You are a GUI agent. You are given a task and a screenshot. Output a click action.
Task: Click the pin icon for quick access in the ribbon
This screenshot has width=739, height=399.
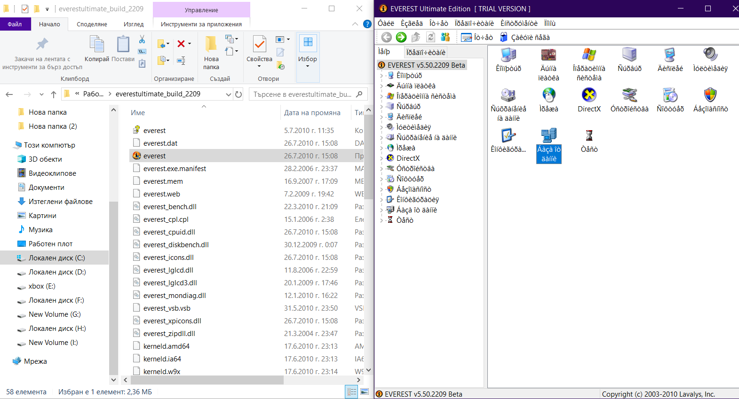click(x=42, y=44)
